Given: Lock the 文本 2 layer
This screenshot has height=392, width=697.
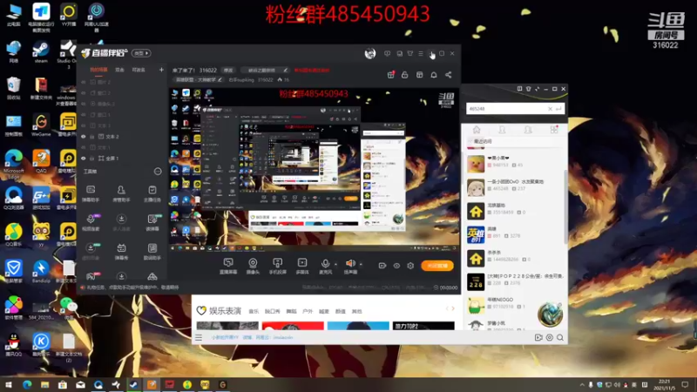Looking at the screenshot, I should pos(92,137).
